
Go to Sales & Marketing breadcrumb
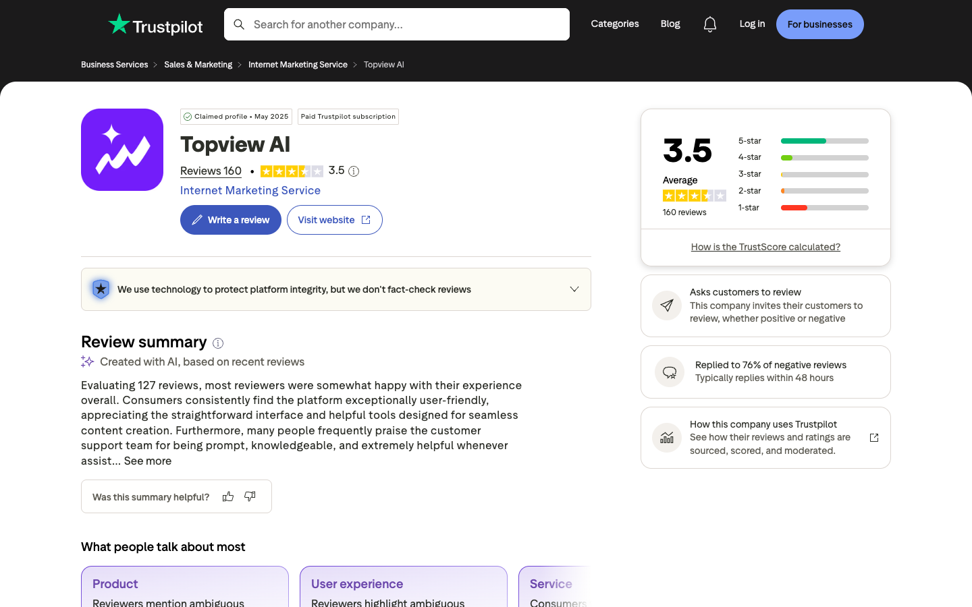click(198, 65)
